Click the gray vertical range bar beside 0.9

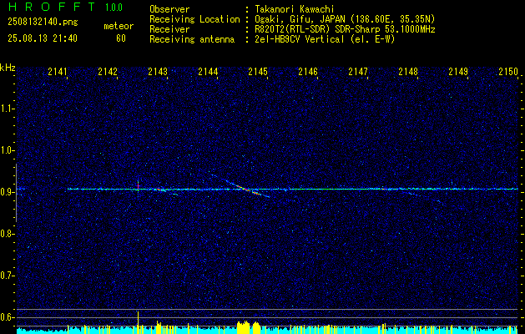tap(16, 193)
